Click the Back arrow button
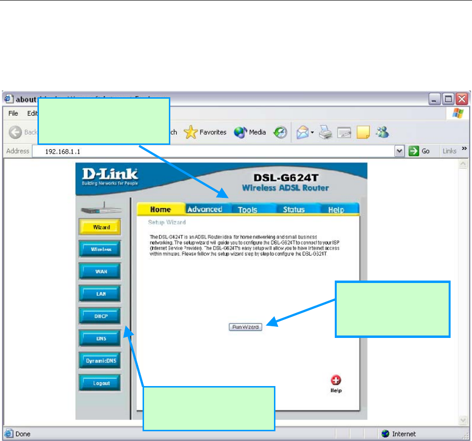This screenshot has width=472, height=441. point(15,132)
